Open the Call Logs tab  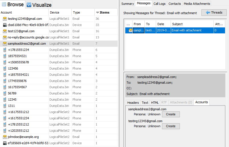(159, 4)
